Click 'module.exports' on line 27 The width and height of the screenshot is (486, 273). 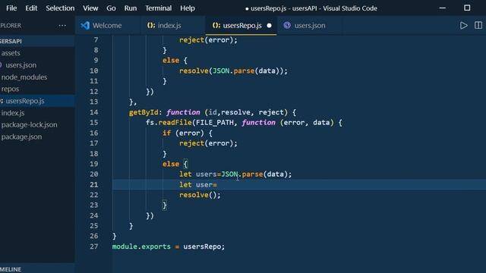[141, 246]
